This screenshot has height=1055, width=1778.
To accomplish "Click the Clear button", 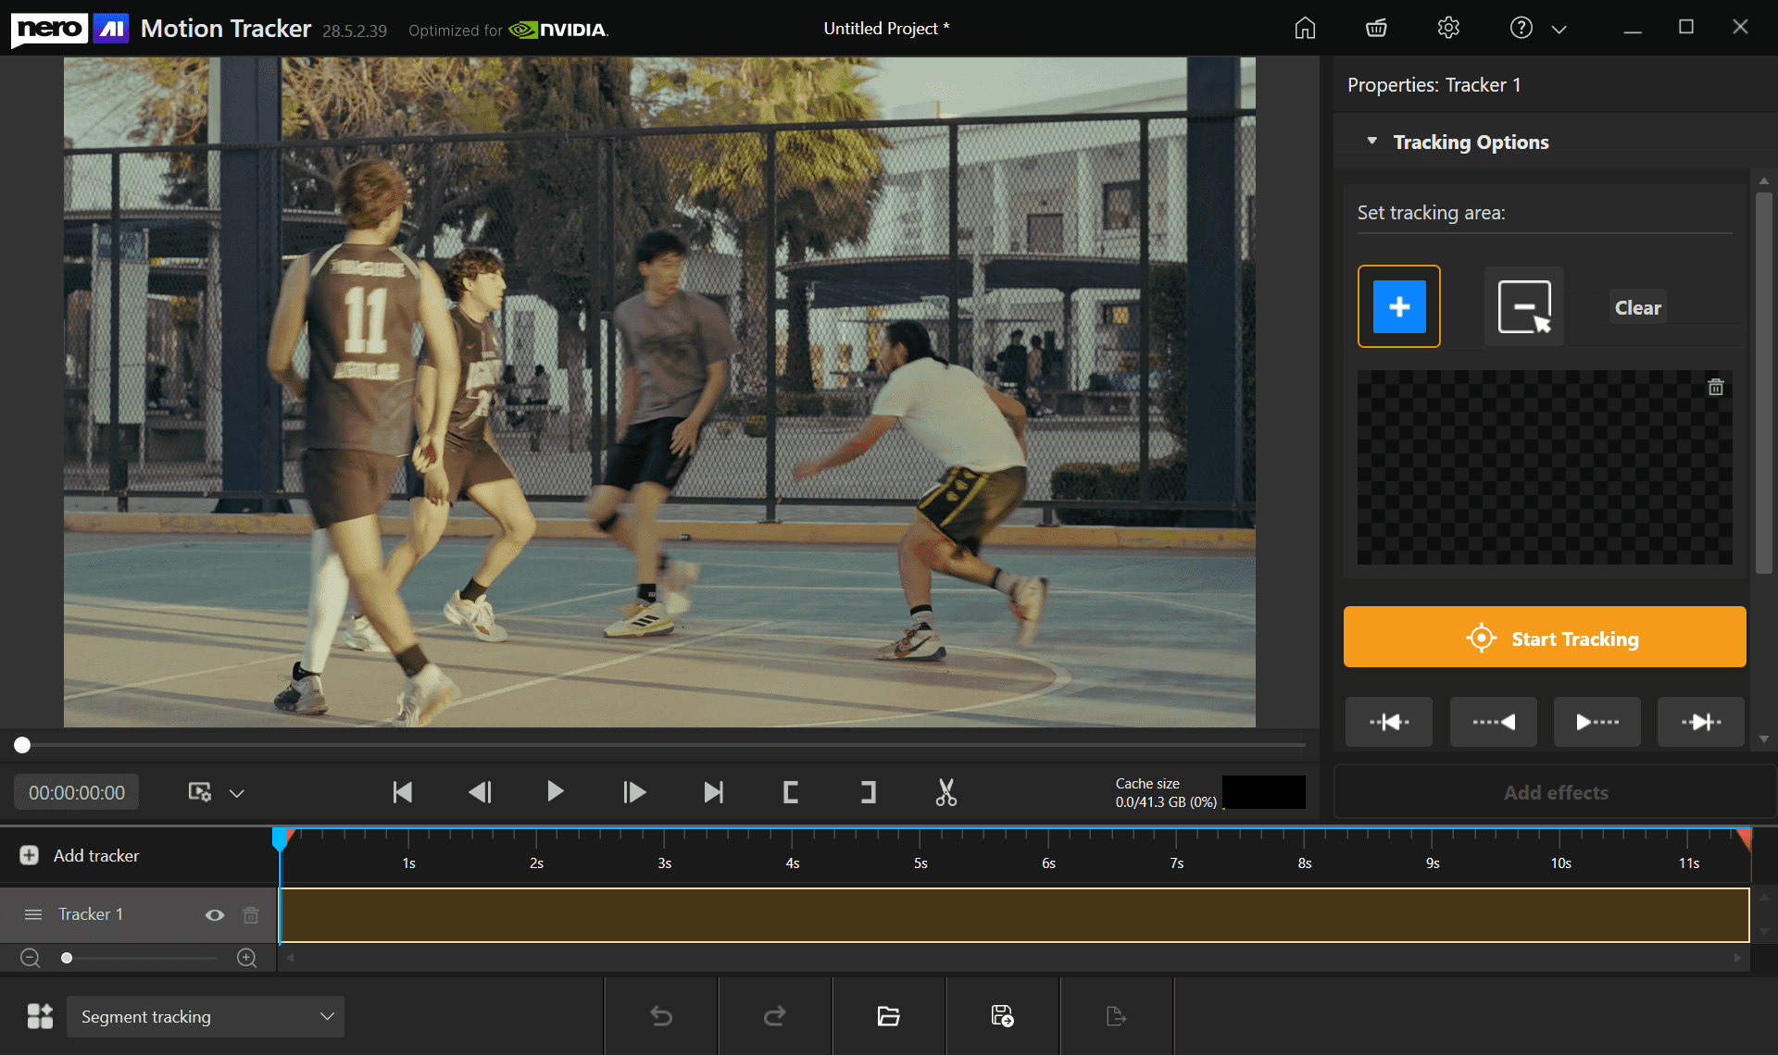I will click(x=1637, y=307).
